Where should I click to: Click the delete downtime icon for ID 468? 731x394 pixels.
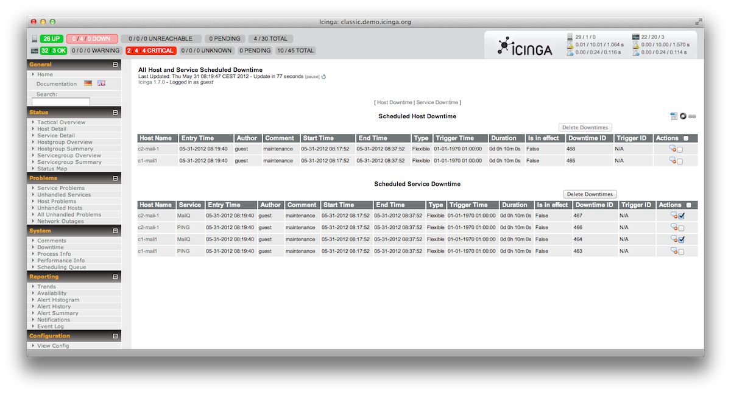click(x=673, y=148)
